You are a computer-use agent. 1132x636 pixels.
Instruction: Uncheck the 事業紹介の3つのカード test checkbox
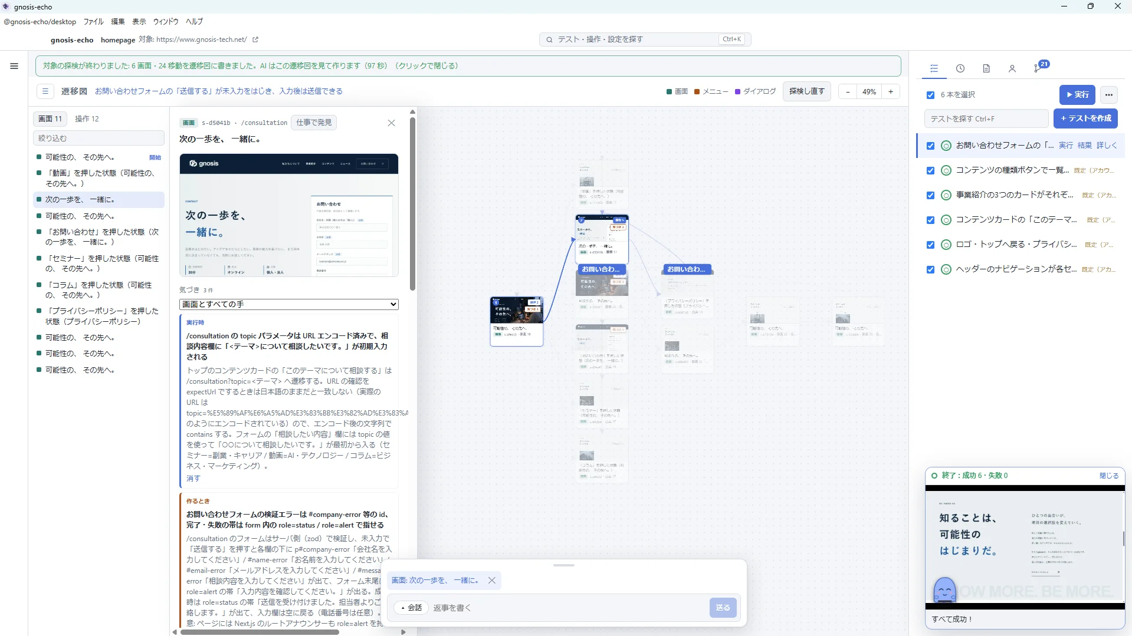pyautogui.click(x=930, y=195)
